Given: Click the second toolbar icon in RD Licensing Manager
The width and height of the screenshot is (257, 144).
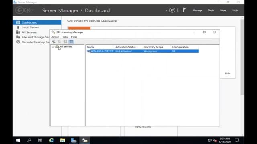Looking at the screenshot, I should click(x=59, y=42).
